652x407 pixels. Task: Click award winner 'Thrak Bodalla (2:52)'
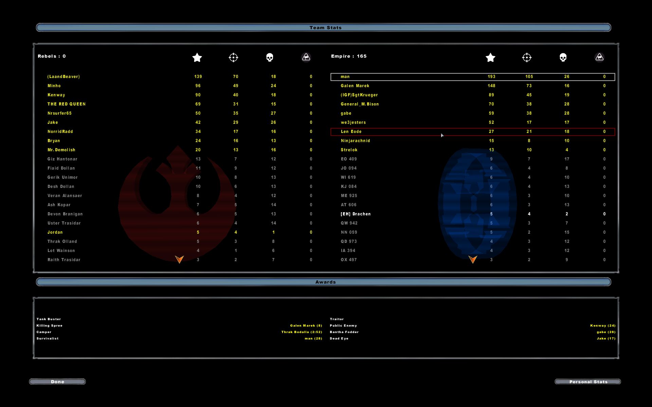(x=302, y=332)
